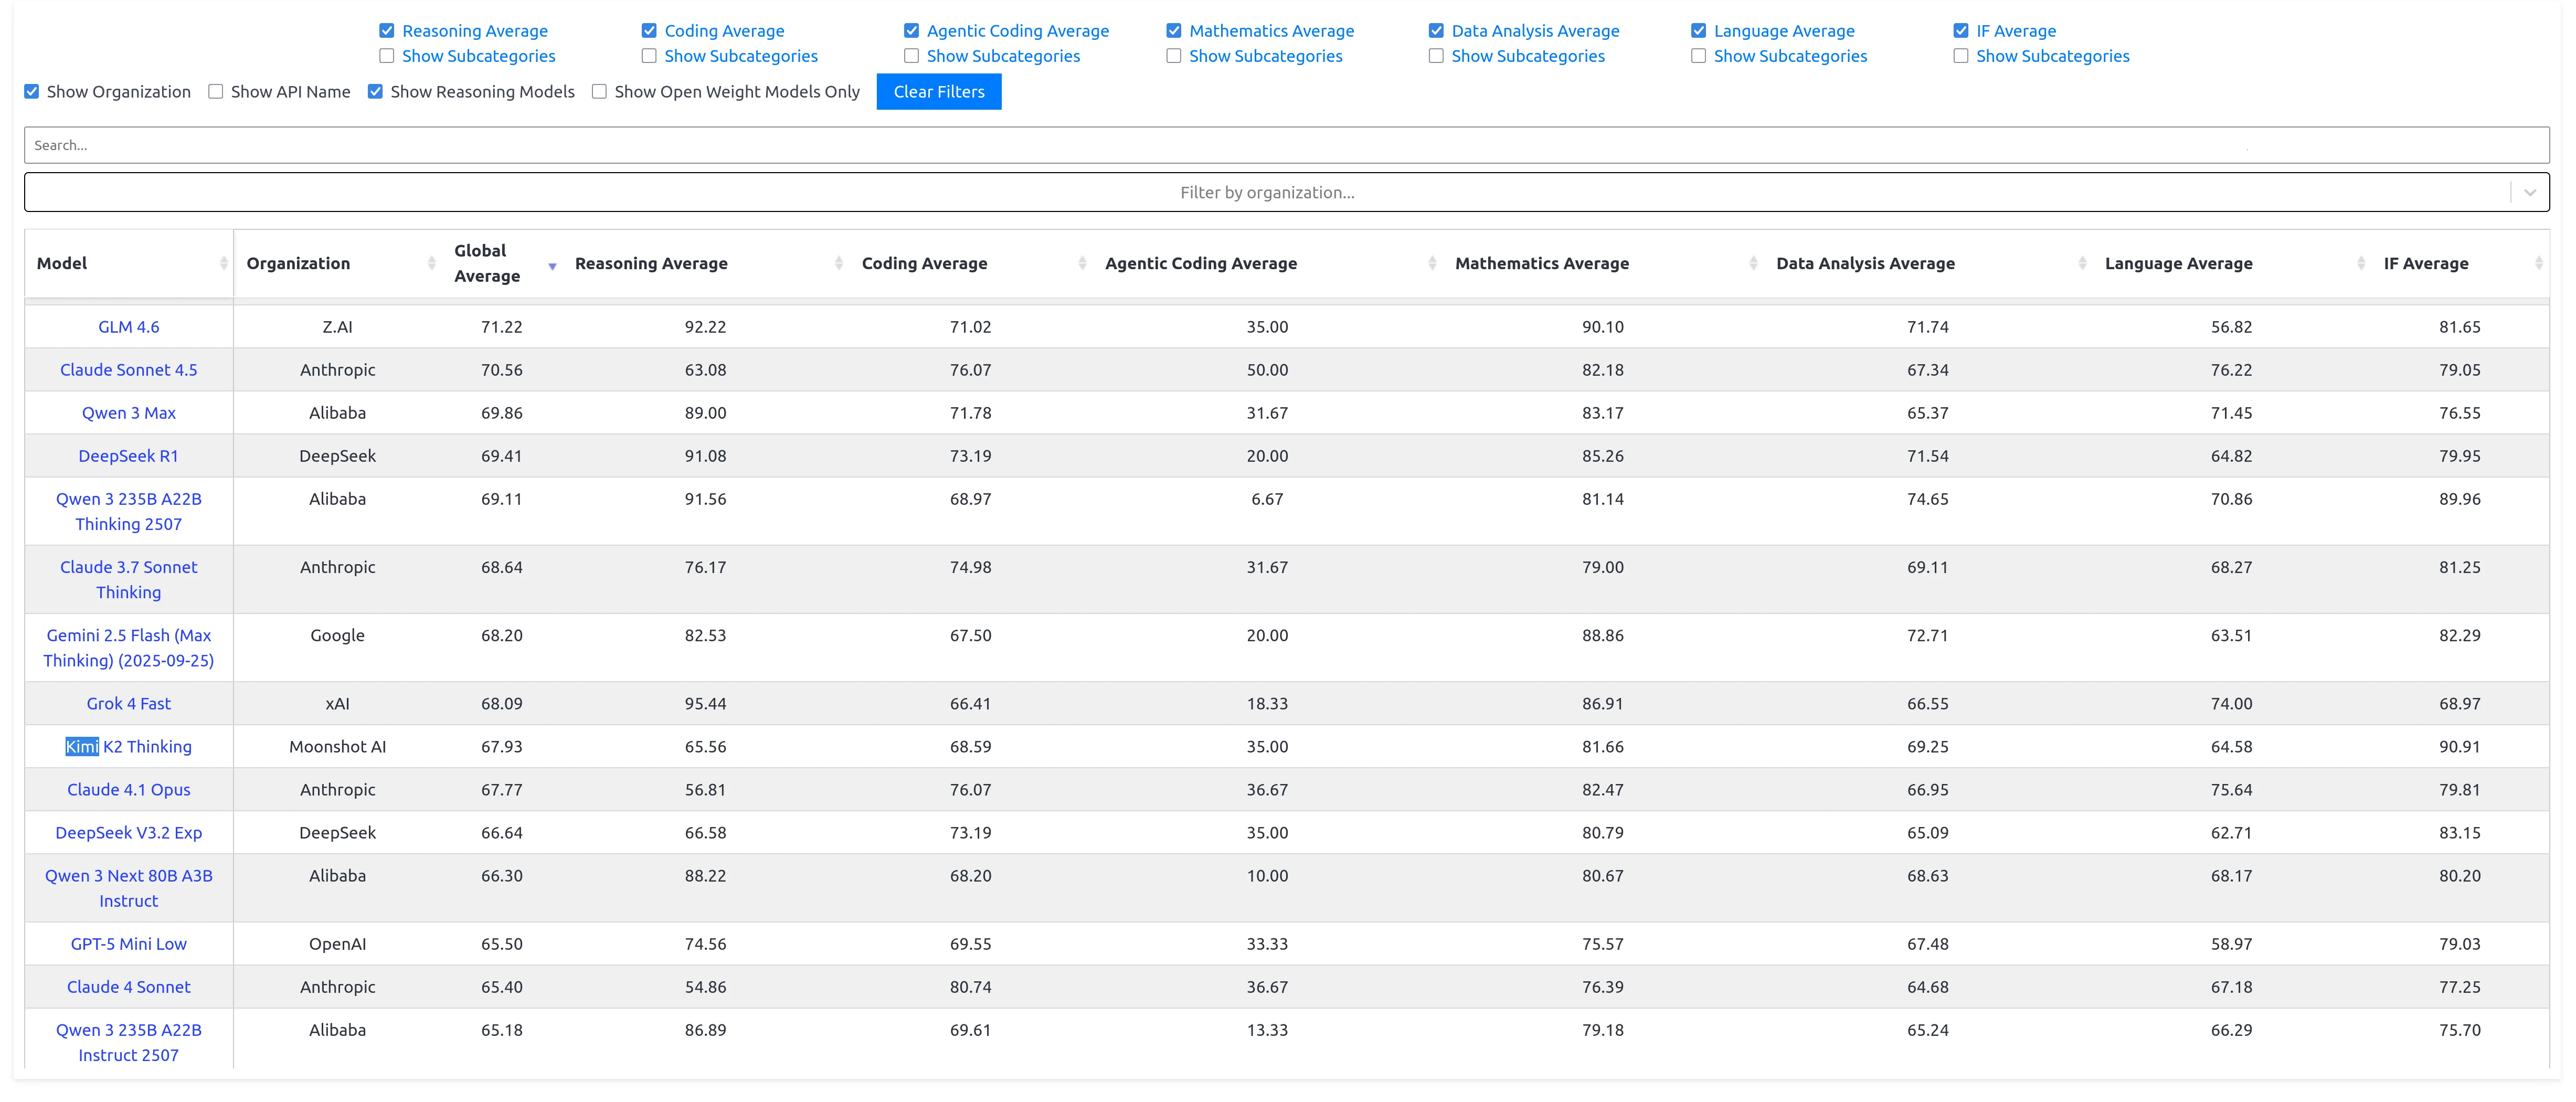
Task: Click the Search input field
Action: (x=1286, y=146)
